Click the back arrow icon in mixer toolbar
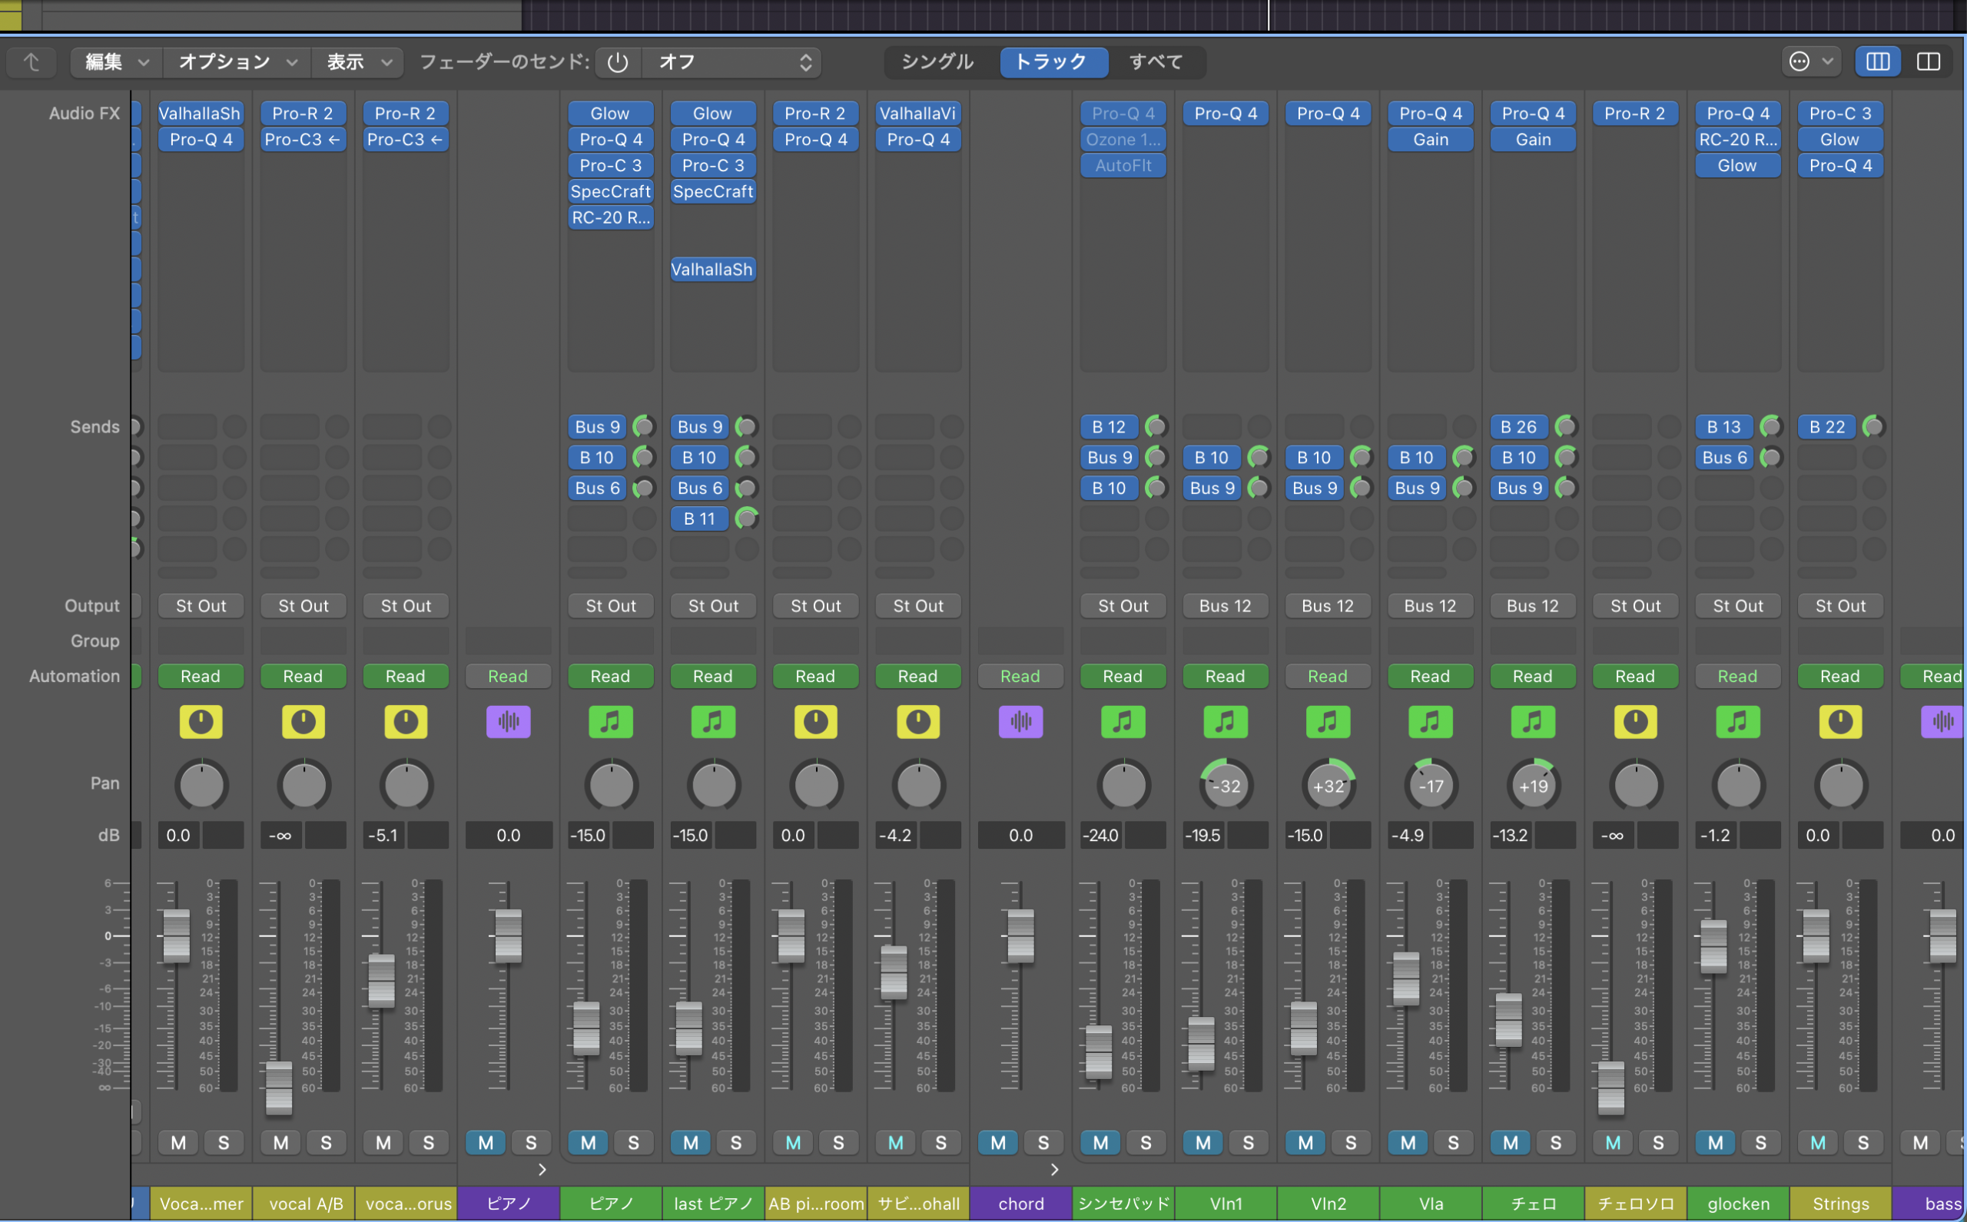The width and height of the screenshot is (1967, 1222). pos(31,62)
